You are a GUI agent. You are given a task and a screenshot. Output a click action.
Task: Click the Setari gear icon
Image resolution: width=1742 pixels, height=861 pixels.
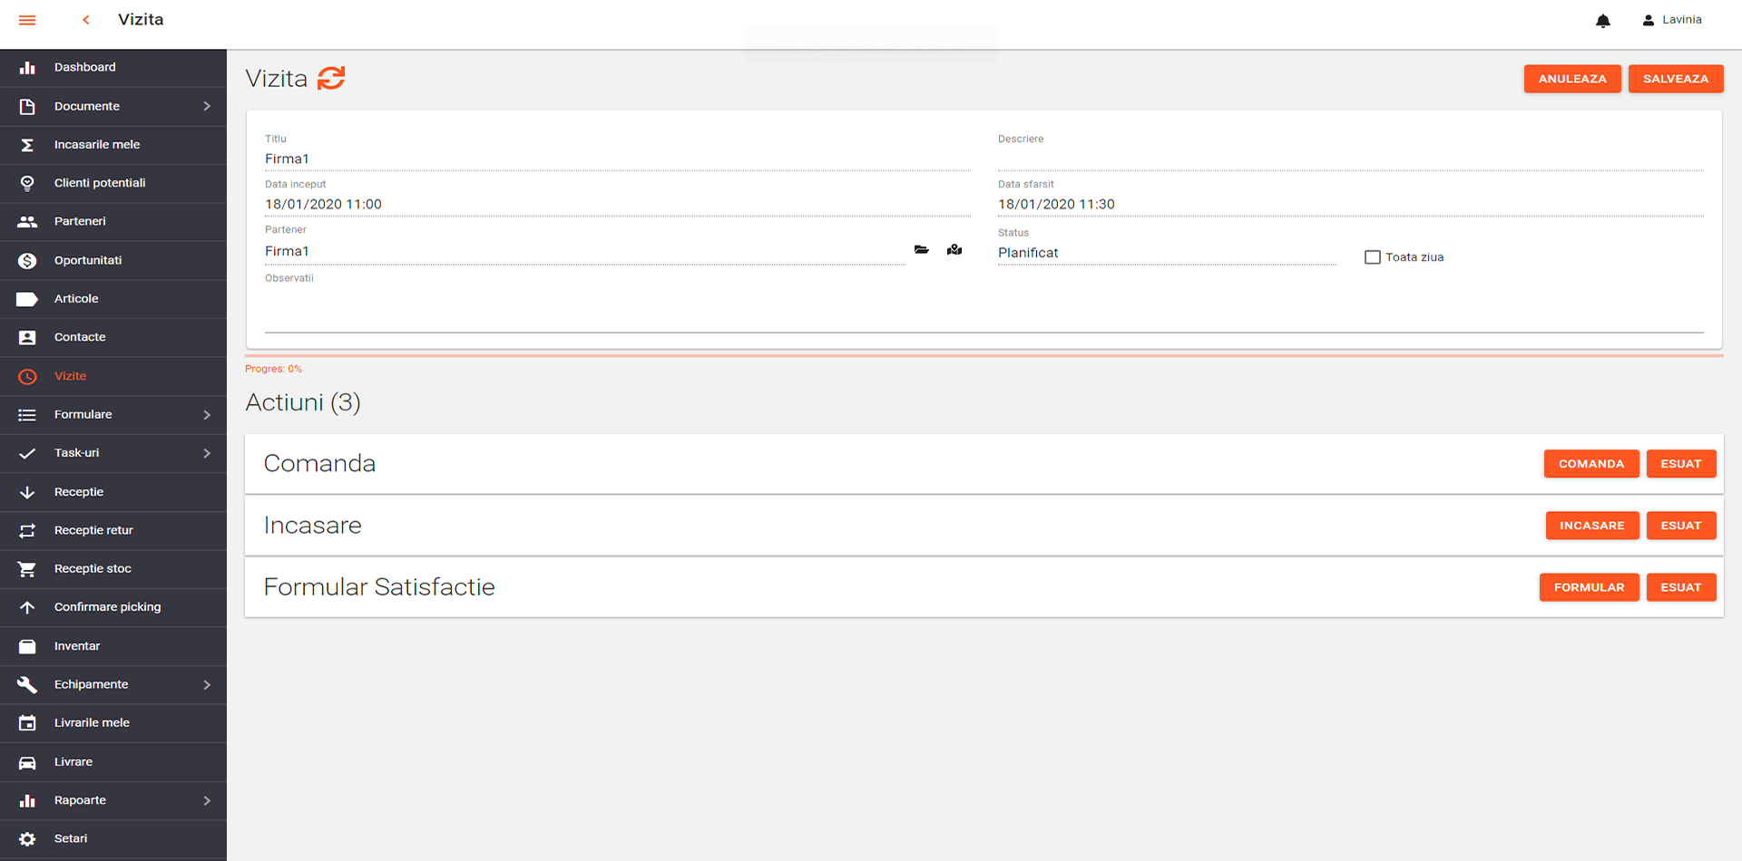[27, 839]
